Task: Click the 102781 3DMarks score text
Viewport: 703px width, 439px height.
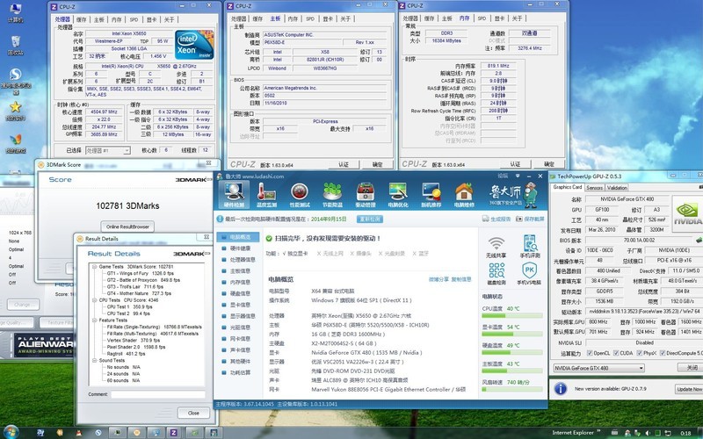Action: pyautogui.click(x=127, y=206)
